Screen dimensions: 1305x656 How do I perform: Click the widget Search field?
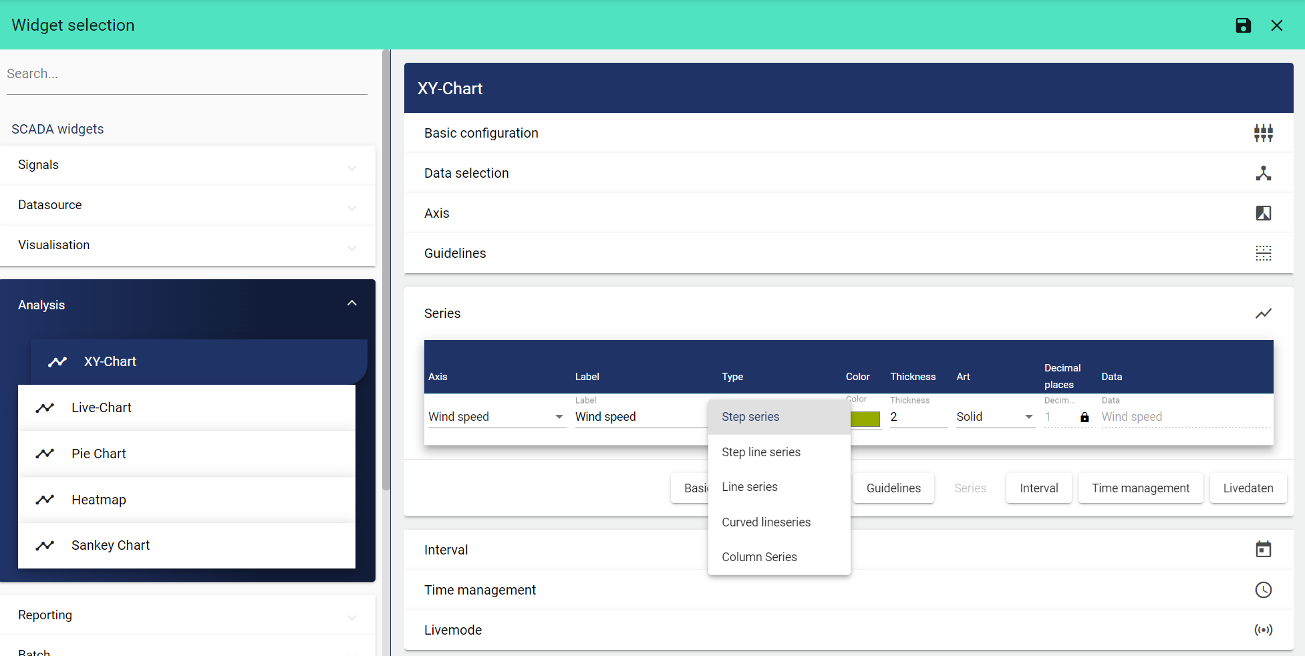(187, 73)
